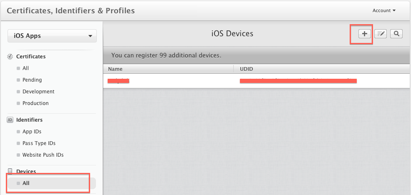
Task: Sort devices by UDID column header
Action: click(246, 69)
